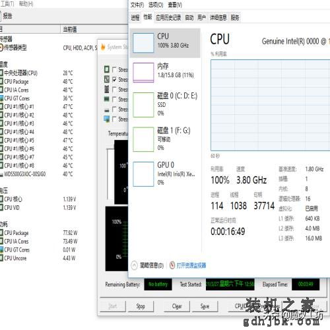The height and width of the screenshot is (330, 330).
Task: Select the CPU Package 77.92 W value
Action: (x=70, y=233)
